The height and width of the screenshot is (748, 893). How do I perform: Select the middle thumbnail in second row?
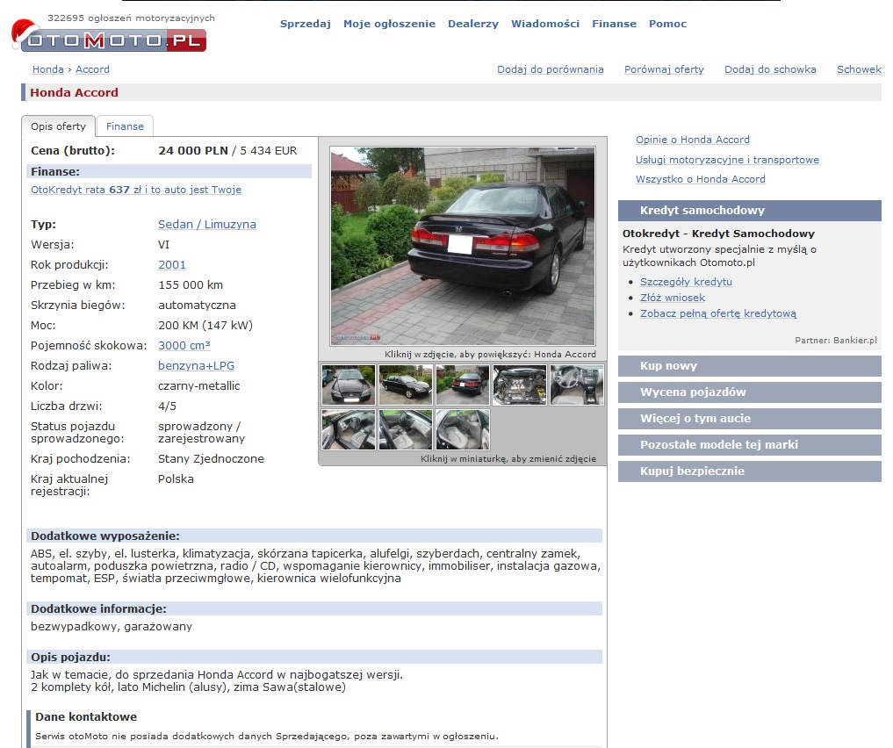pyautogui.click(x=406, y=430)
